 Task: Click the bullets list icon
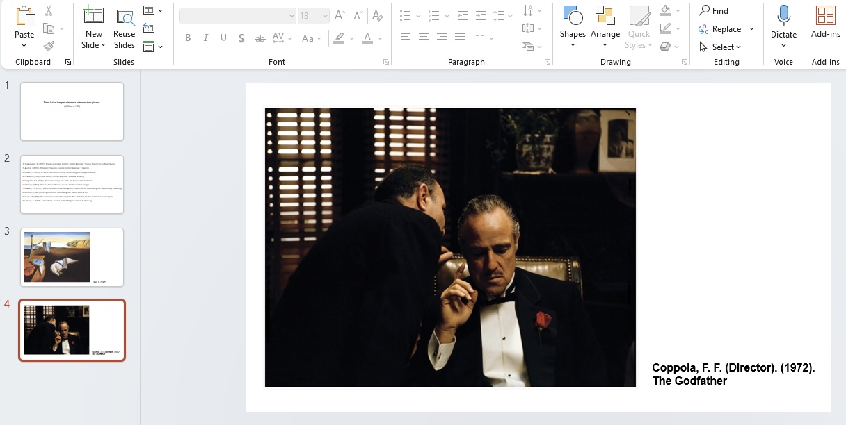coord(406,15)
